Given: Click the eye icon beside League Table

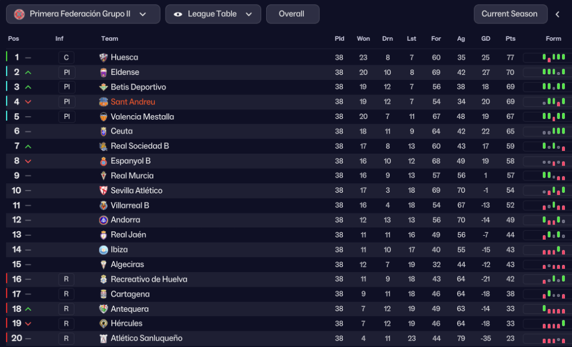Looking at the screenshot, I should (x=178, y=14).
